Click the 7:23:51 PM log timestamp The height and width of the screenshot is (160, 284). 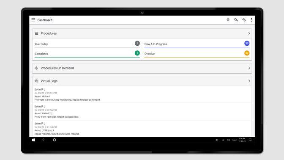(46, 93)
